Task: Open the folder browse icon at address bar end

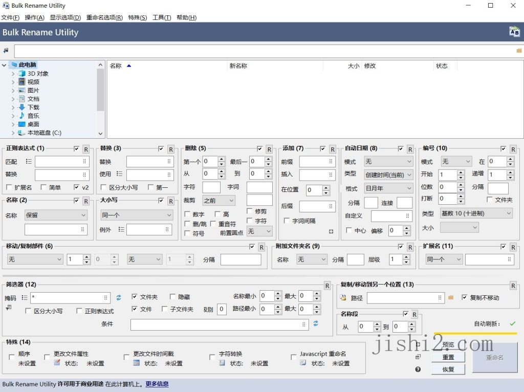Action: pos(519,51)
